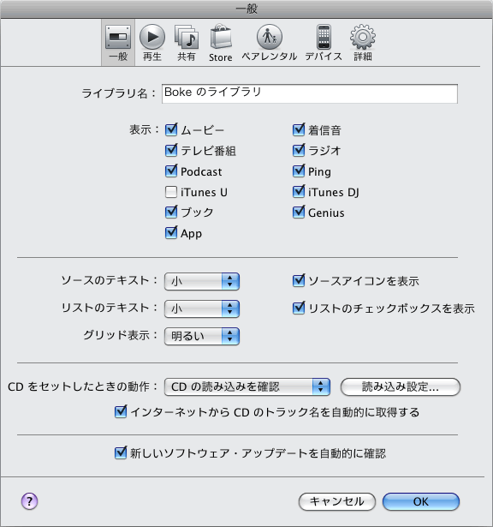Open the 一般 (General) preferences pane
Viewport: 493px width, 527px height.
tap(118, 43)
